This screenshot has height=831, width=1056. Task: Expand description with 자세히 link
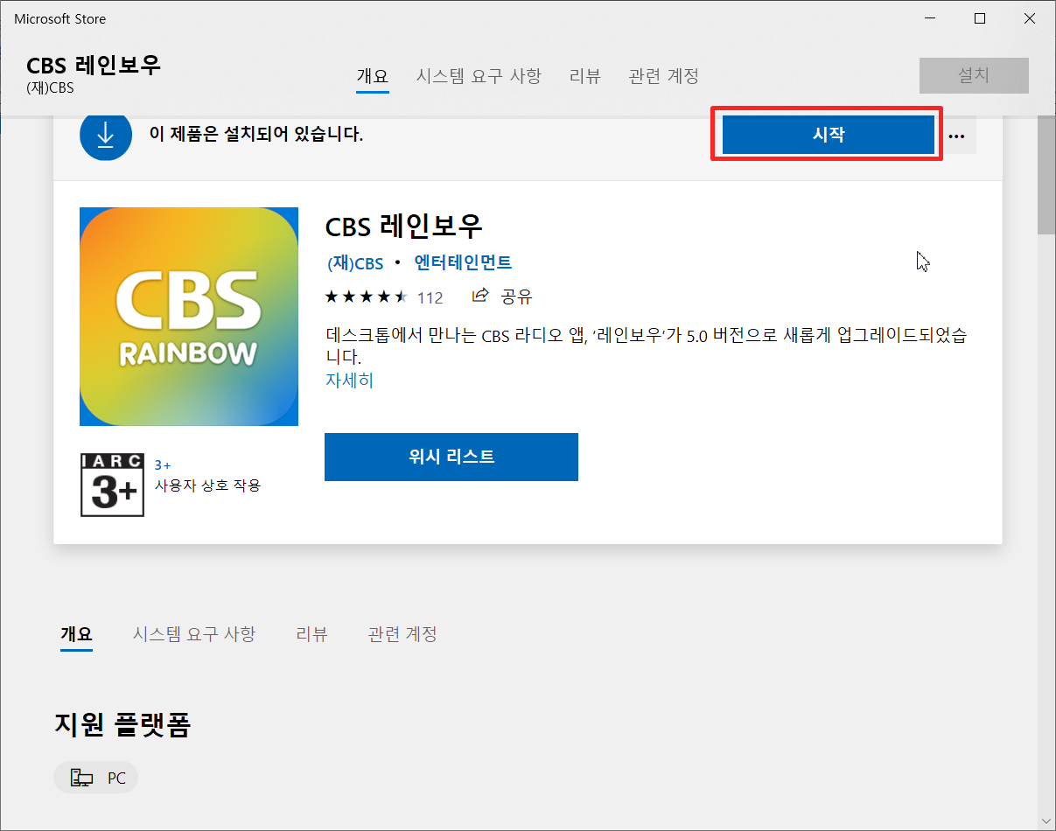[x=349, y=381]
